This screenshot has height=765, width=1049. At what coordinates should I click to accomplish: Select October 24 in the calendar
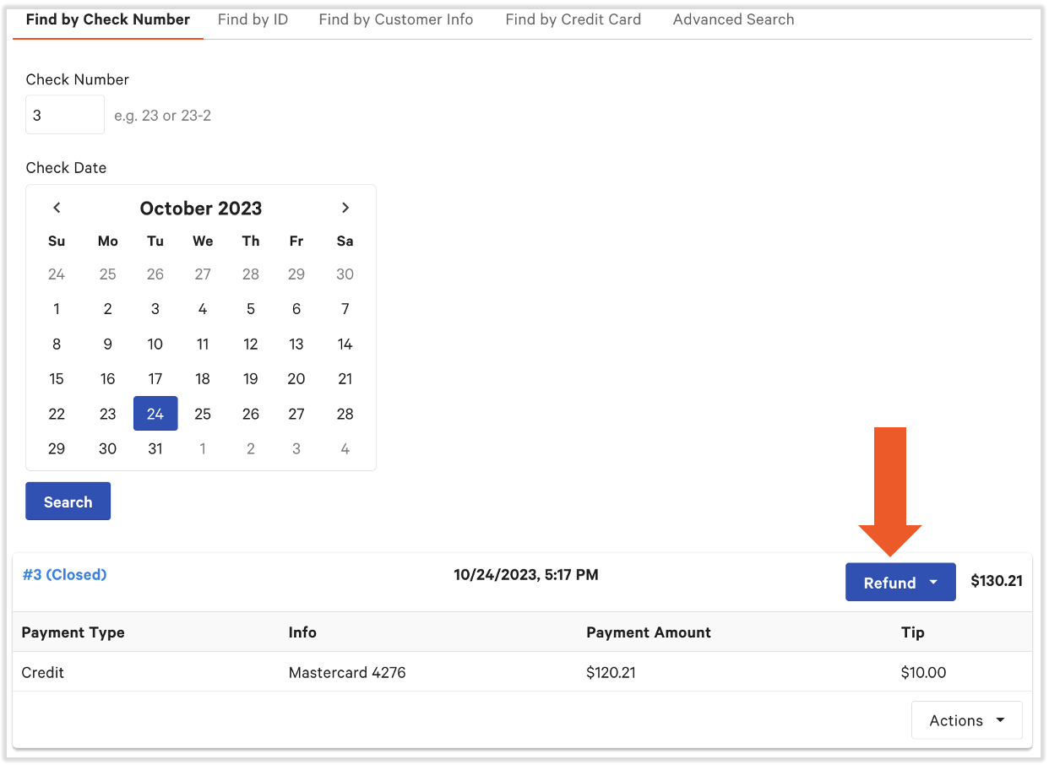click(155, 414)
